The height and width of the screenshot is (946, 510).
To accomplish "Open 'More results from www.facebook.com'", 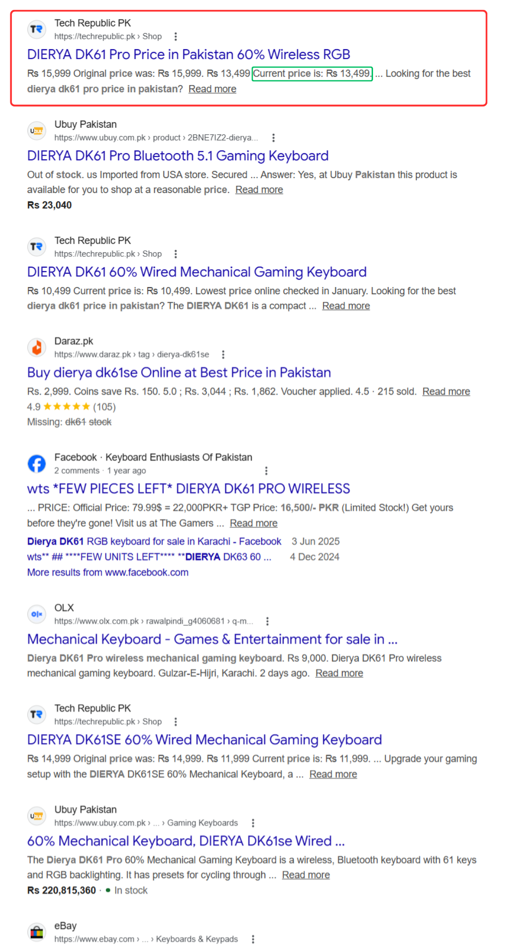I will click(108, 572).
